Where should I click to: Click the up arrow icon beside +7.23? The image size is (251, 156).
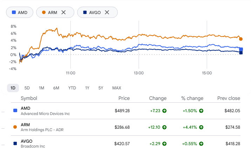point(164,111)
